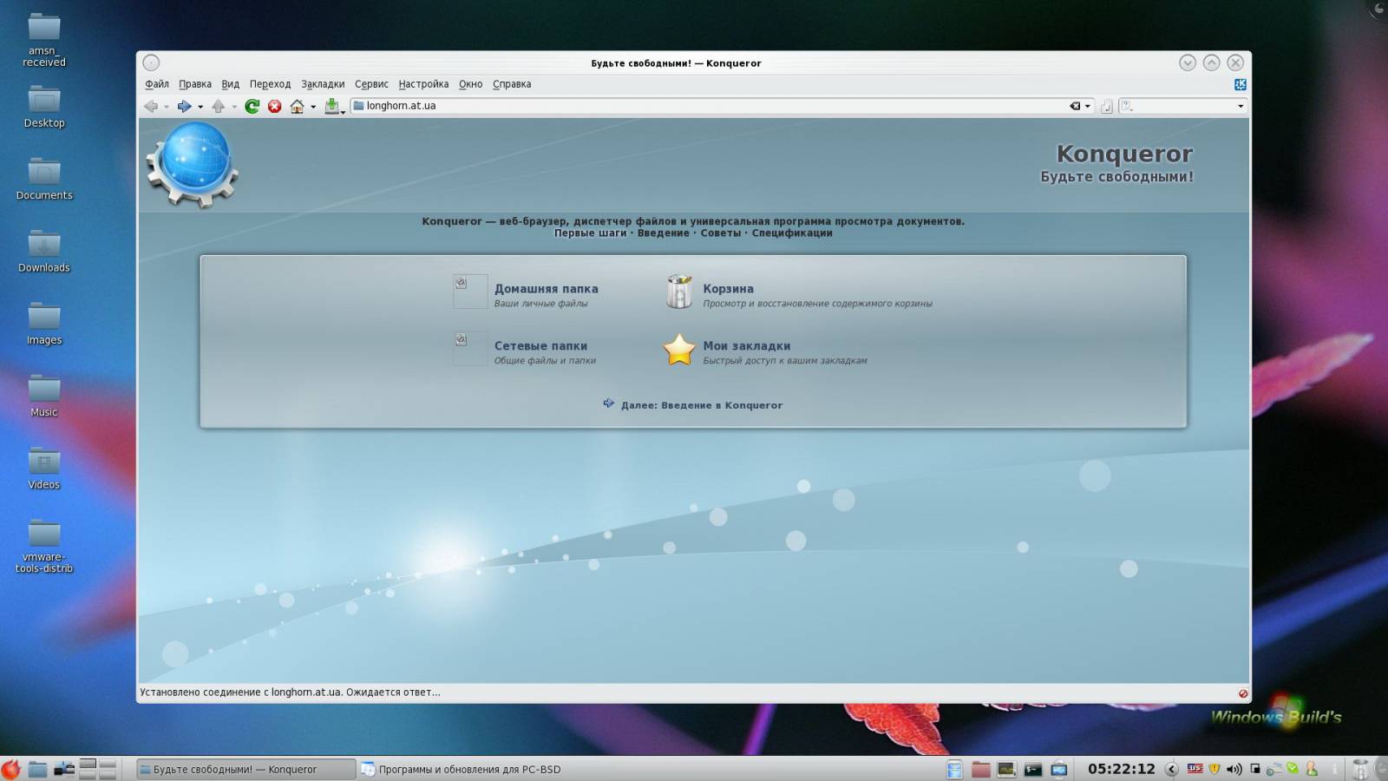Open the Сетевые папки link
Image resolution: width=1388 pixels, height=781 pixels.
click(x=540, y=346)
